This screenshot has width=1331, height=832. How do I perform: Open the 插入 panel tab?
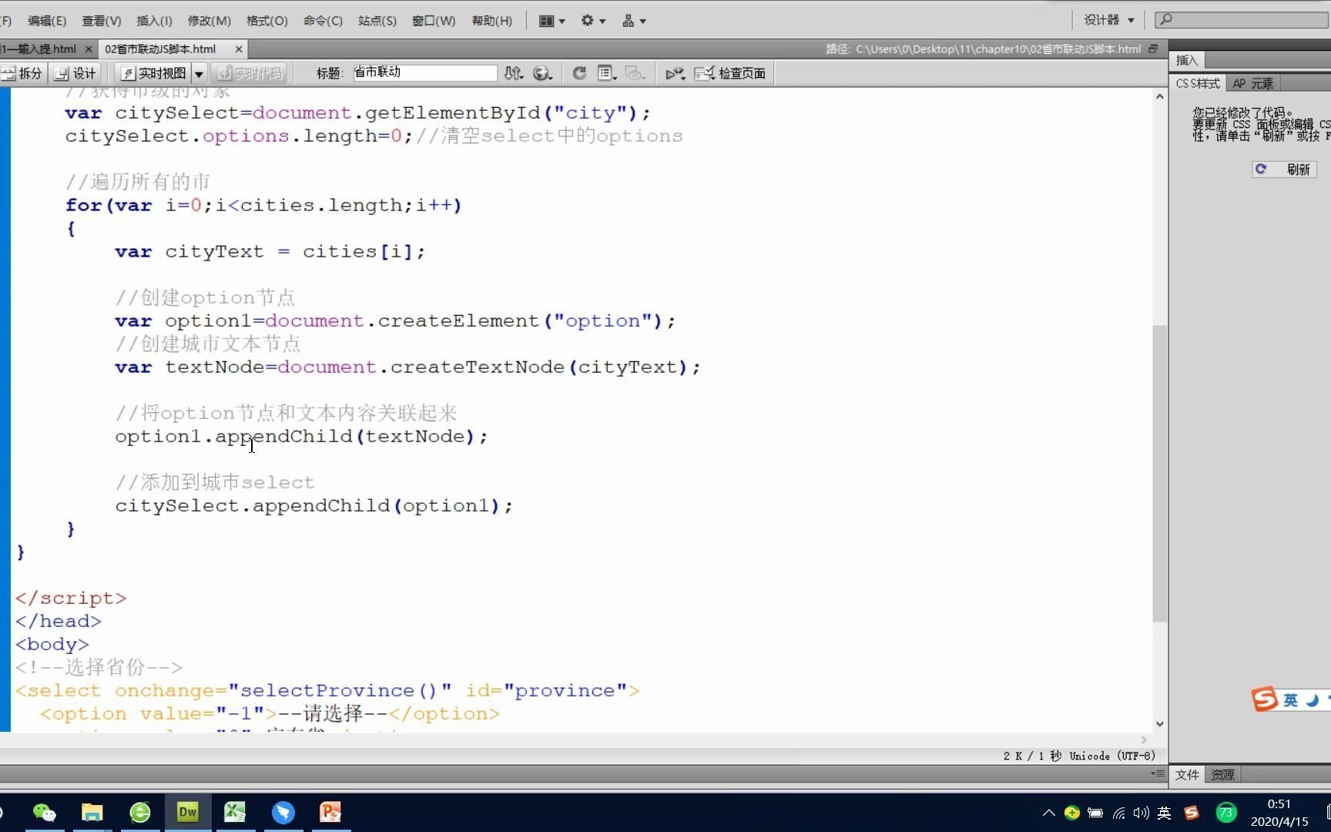1187,60
